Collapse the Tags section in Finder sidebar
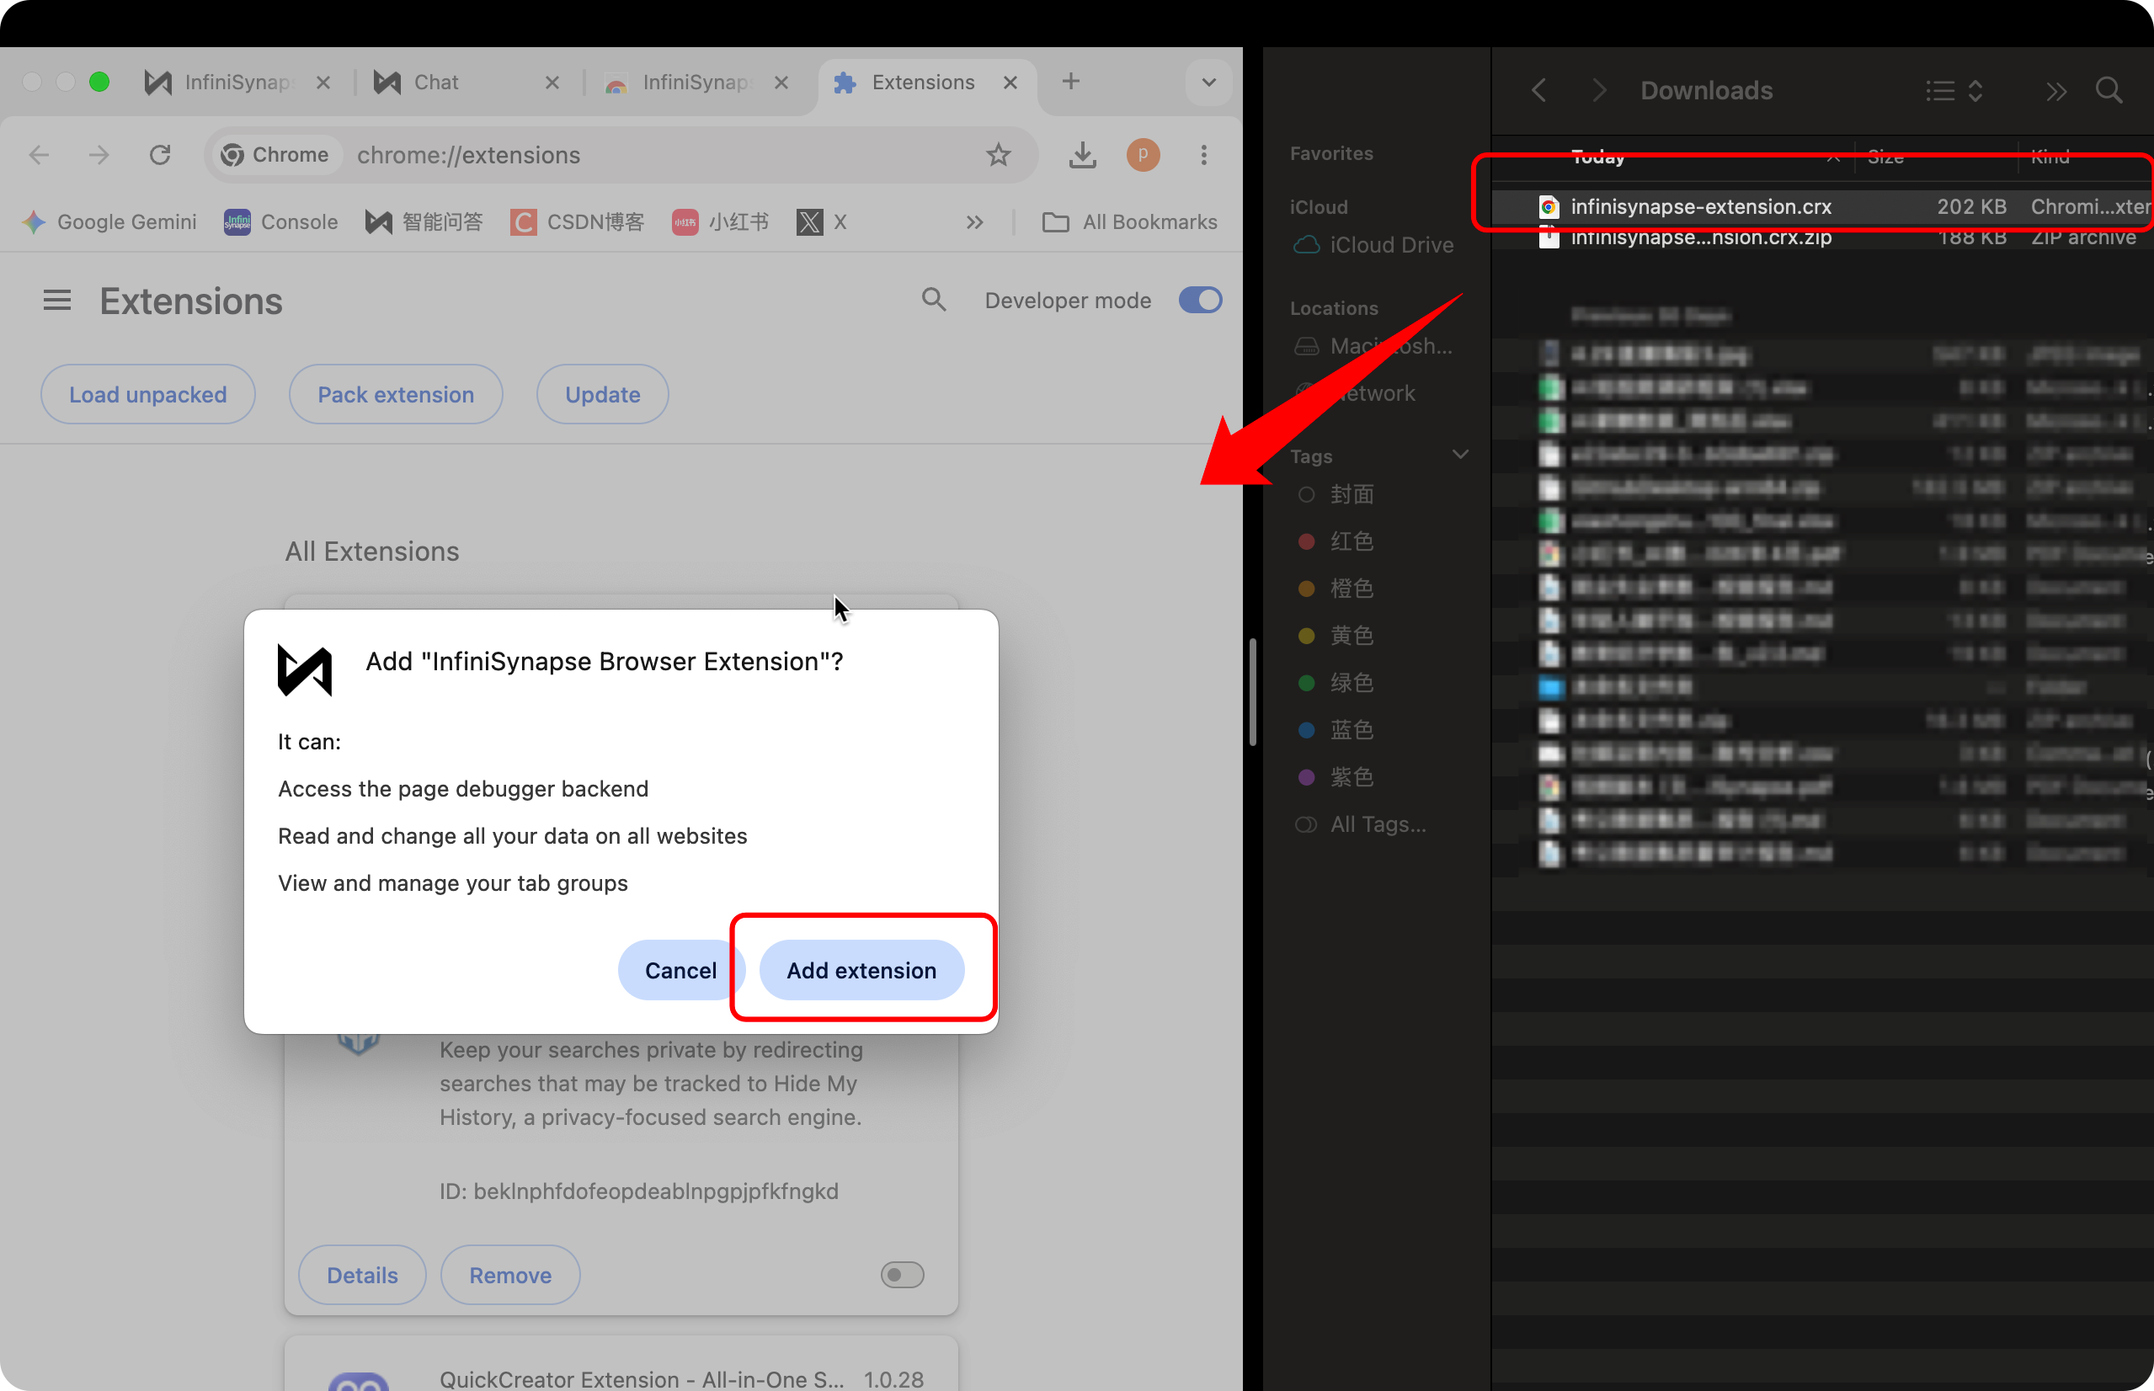Screen dimensions: 2154x1391 [x=1460, y=455]
